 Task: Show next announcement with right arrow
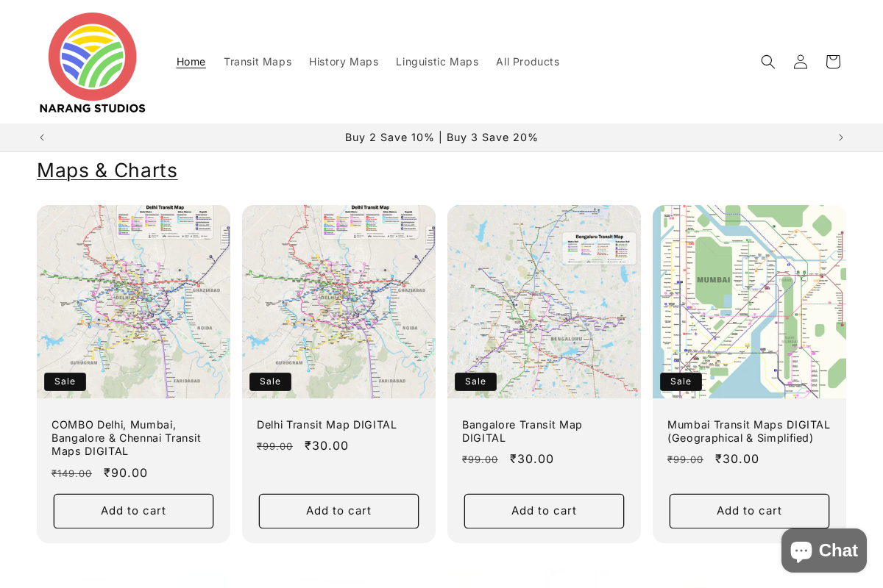[841, 137]
